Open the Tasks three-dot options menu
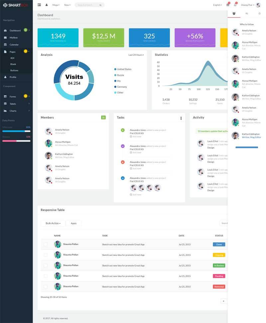This screenshot has width=266, height=323. pos(181,118)
